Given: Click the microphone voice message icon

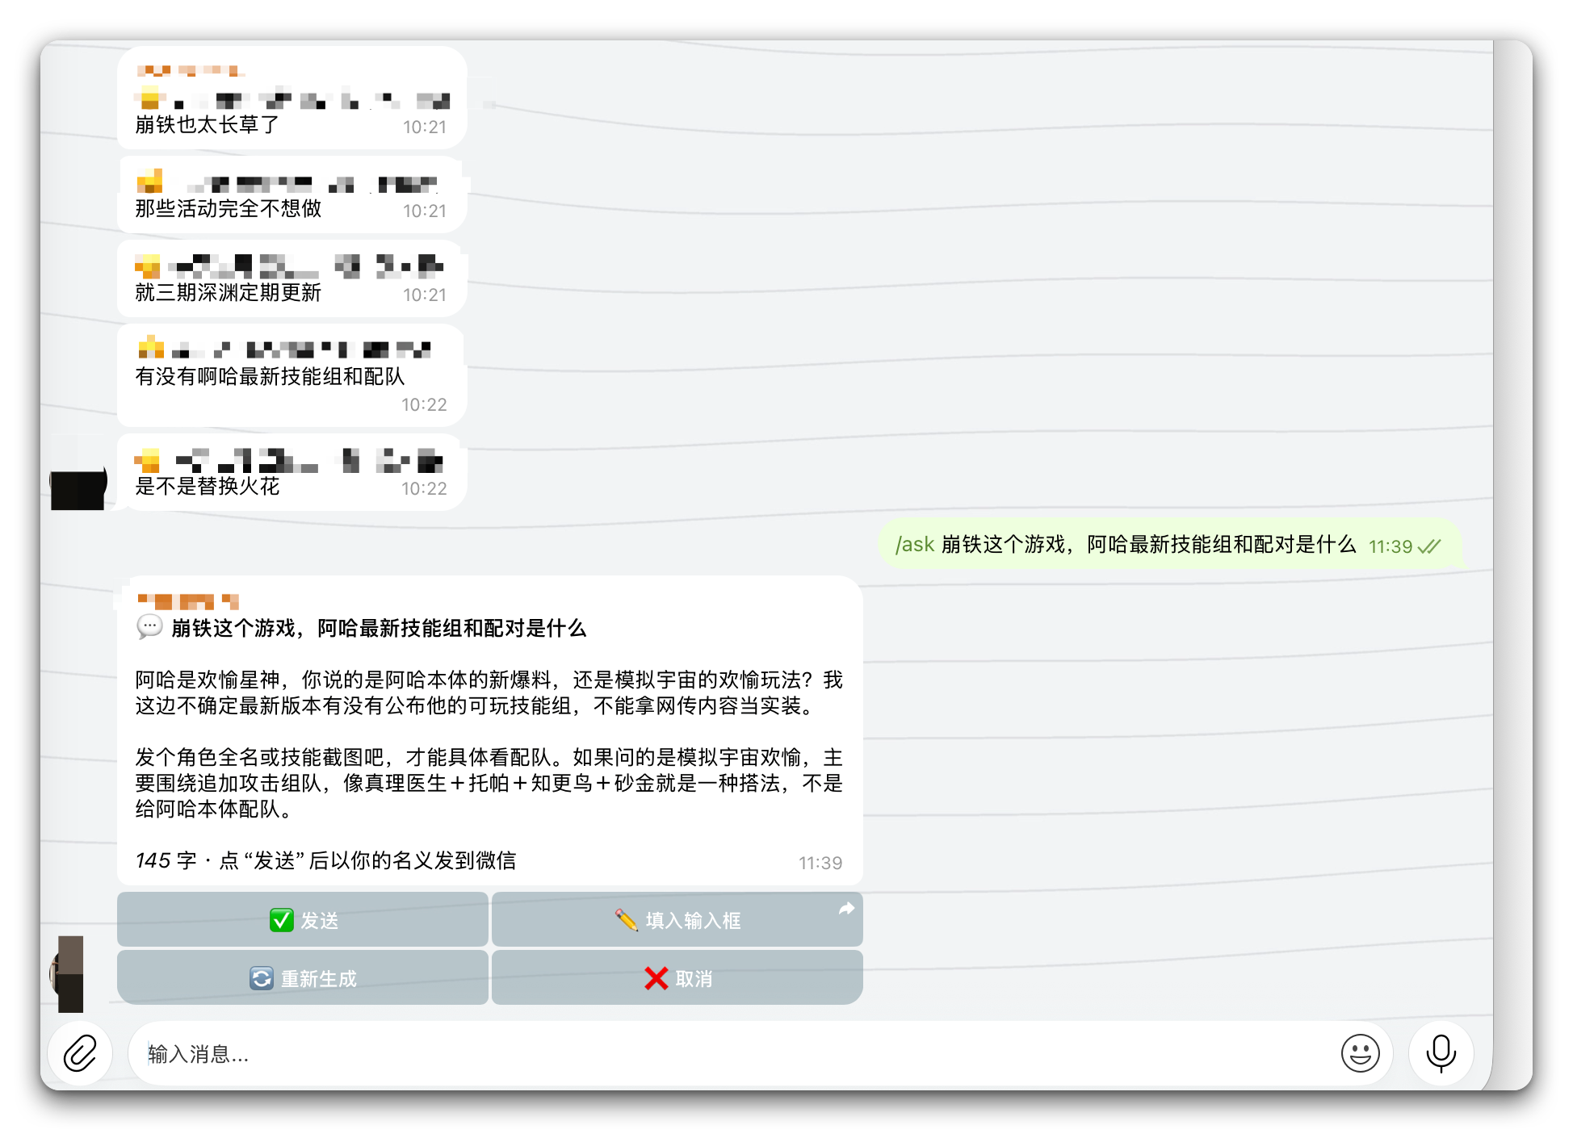Looking at the screenshot, I should (1441, 1053).
